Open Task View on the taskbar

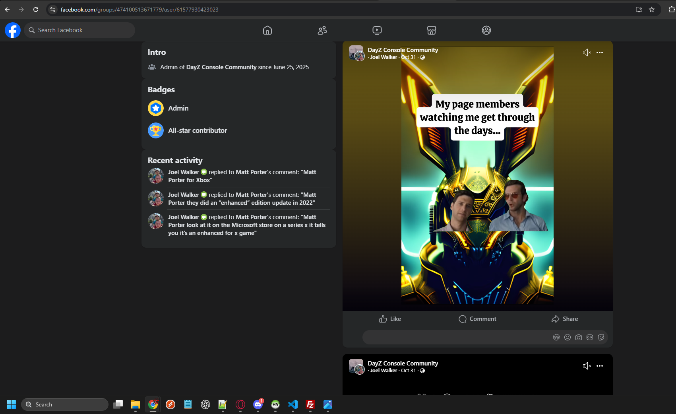(118, 404)
